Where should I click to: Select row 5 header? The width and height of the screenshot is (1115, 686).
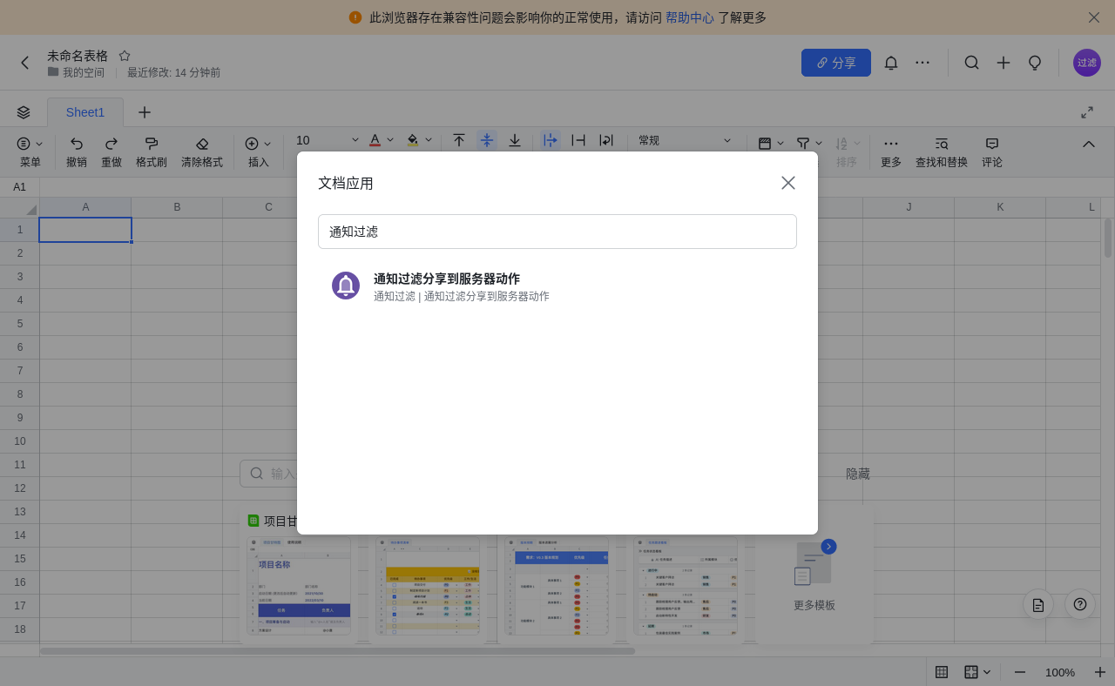coord(19,324)
